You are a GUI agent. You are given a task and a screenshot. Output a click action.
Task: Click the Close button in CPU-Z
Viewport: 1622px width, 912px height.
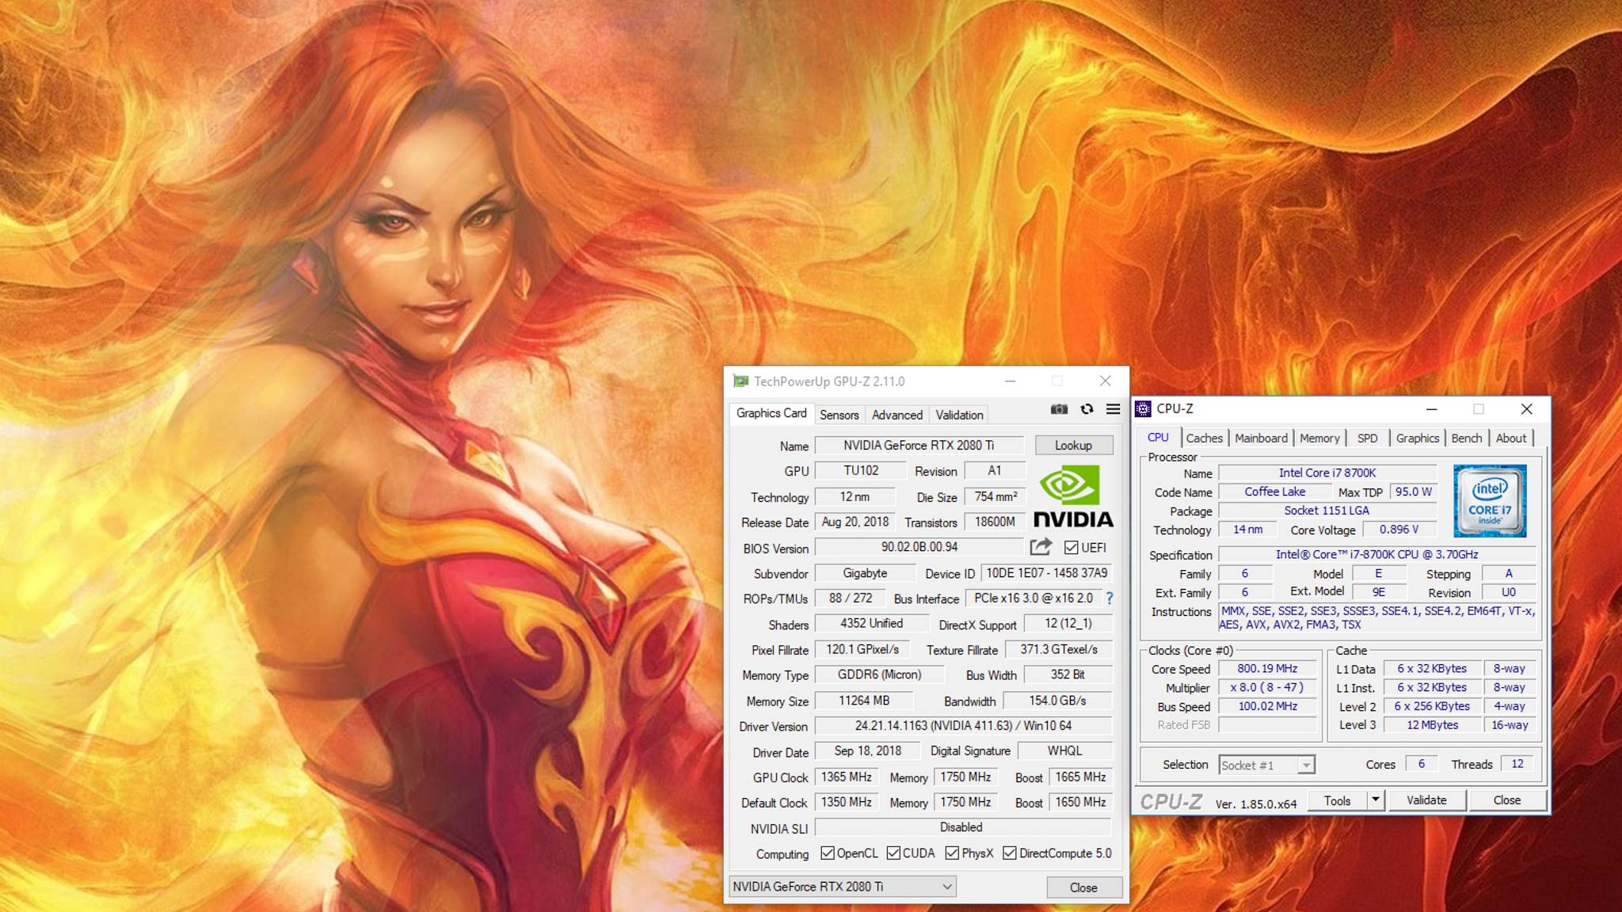[x=1507, y=800]
